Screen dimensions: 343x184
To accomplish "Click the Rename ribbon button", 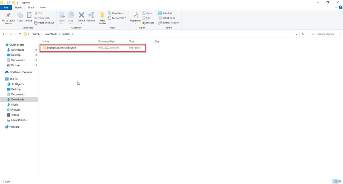I will pos(91,17).
